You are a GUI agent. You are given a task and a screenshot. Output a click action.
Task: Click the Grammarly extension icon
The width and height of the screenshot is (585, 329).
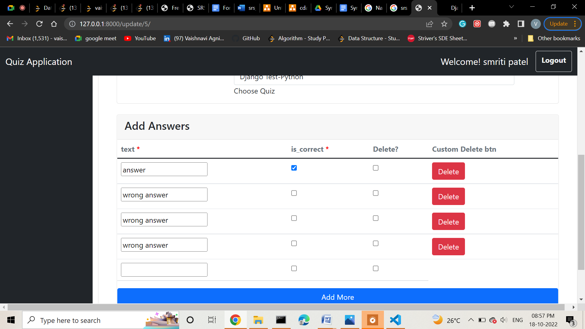(463, 24)
